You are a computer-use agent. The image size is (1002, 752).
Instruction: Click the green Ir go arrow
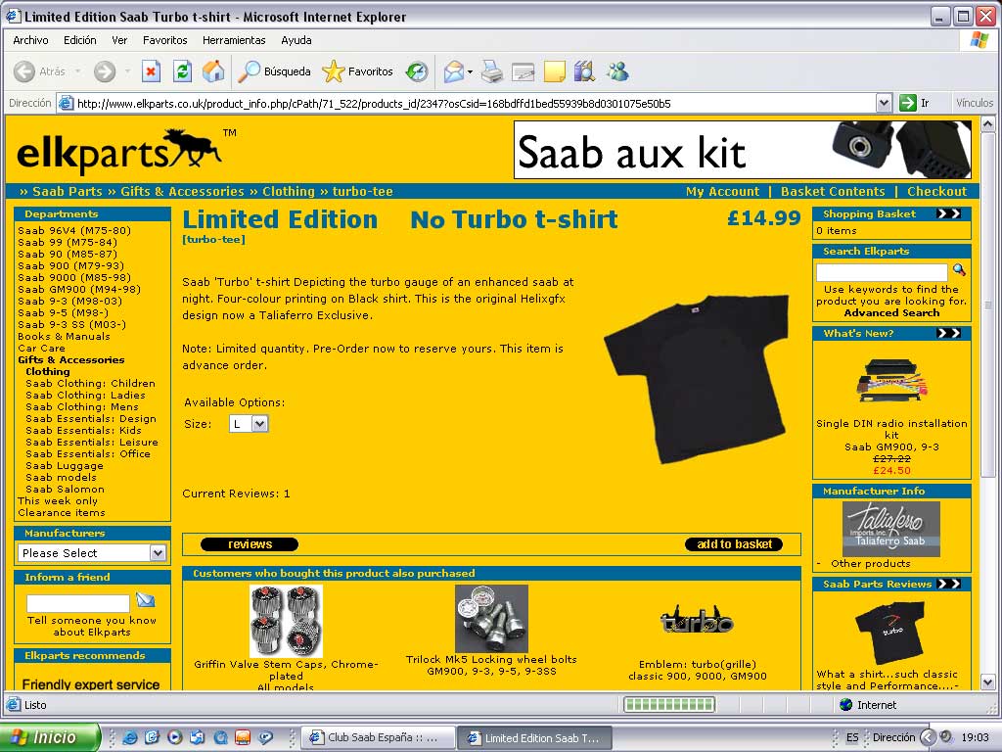point(907,103)
